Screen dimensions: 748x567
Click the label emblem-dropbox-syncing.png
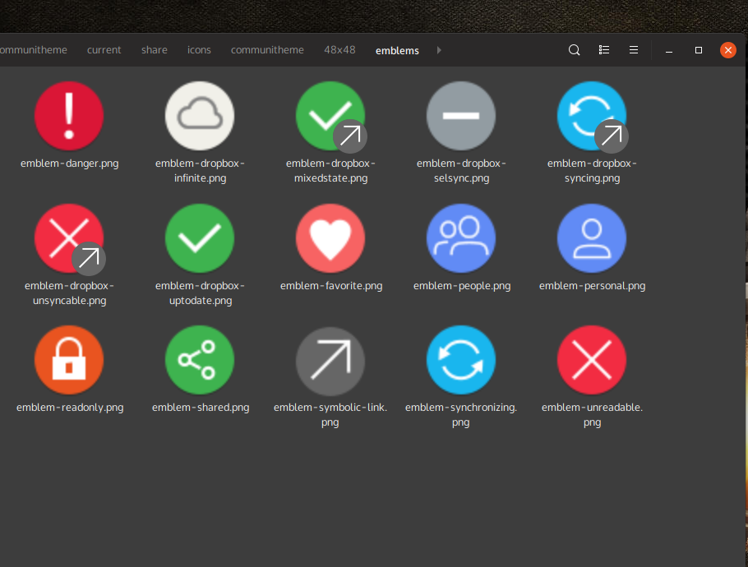(x=592, y=171)
